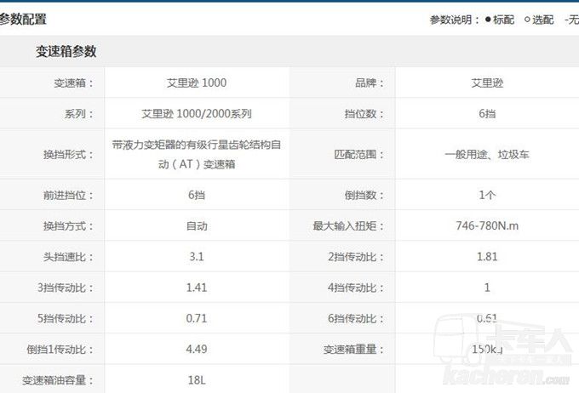Click the 变速箱重量： label
The height and width of the screenshot is (393, 579).
353,349
